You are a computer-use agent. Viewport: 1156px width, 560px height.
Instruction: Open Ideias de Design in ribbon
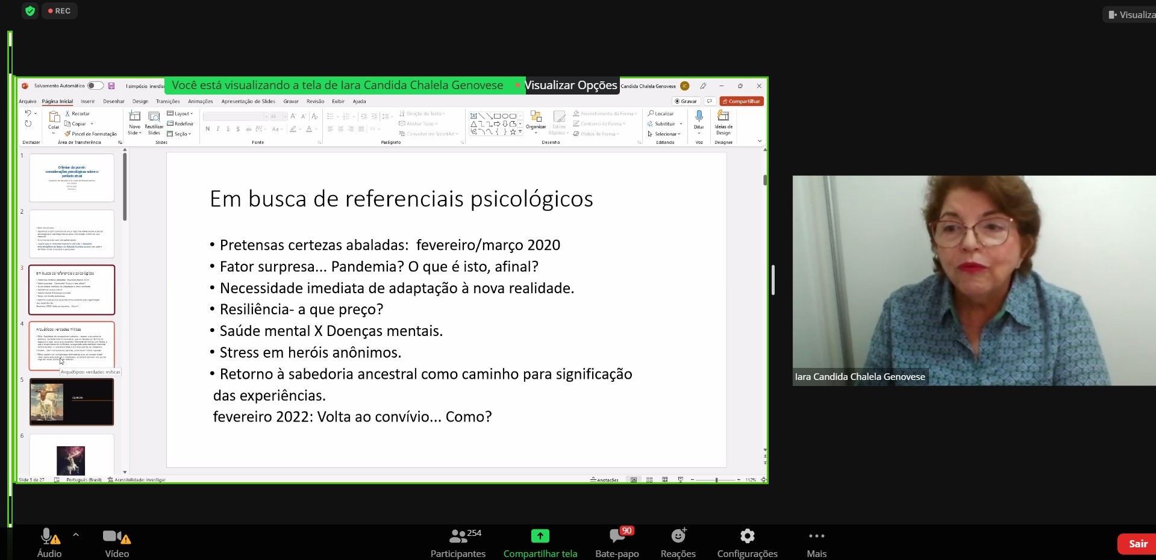click(x=723, y=116)
